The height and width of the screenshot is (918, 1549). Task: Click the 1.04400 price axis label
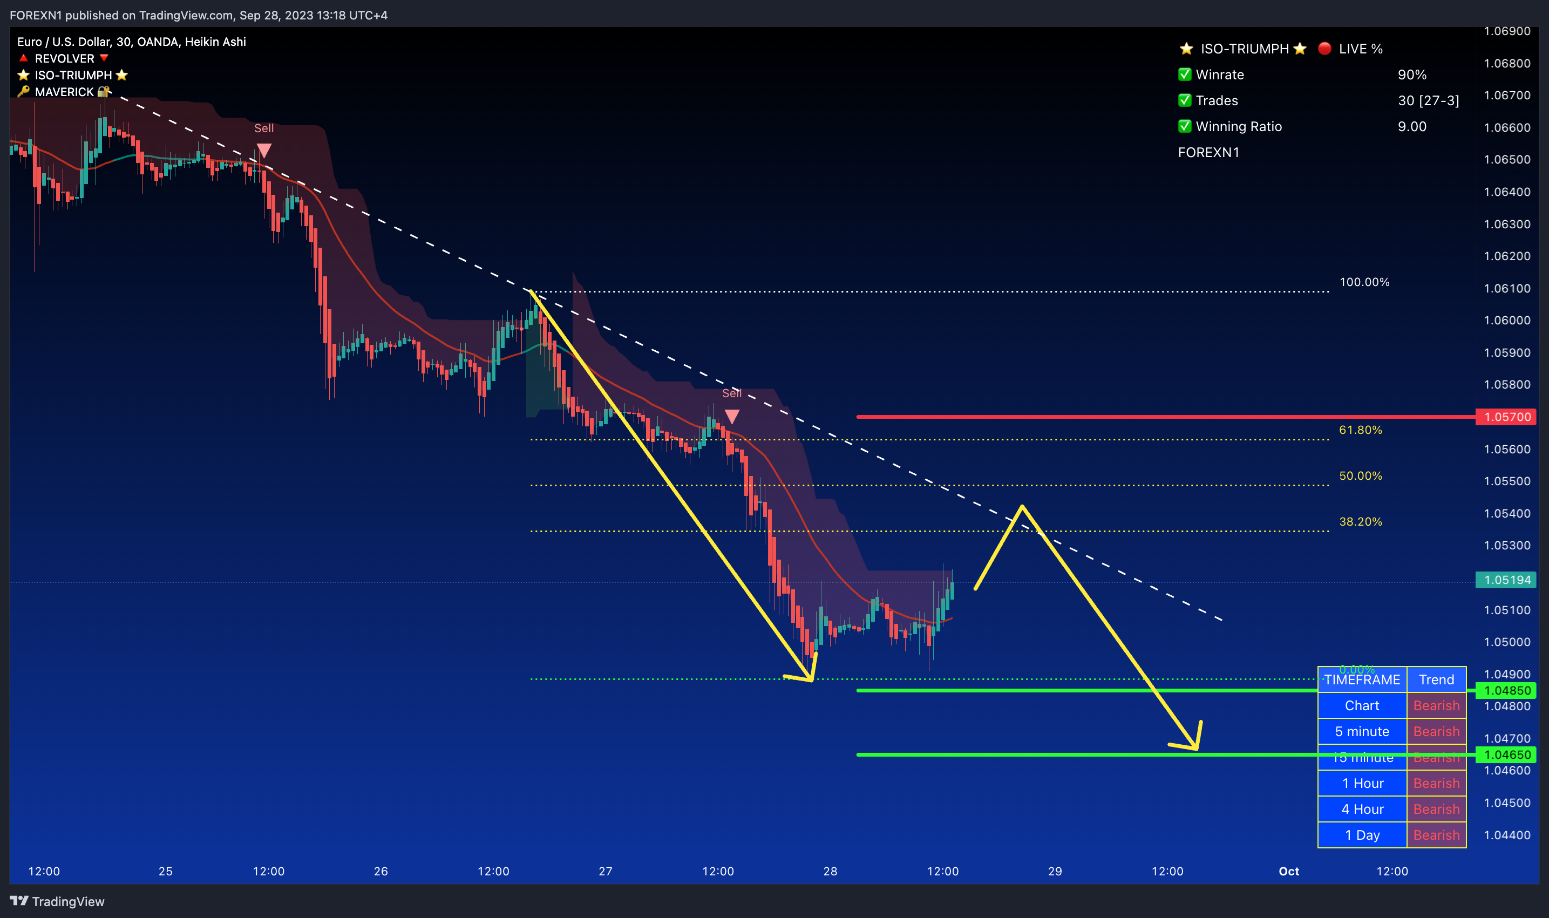click(x=1507, y=835)
